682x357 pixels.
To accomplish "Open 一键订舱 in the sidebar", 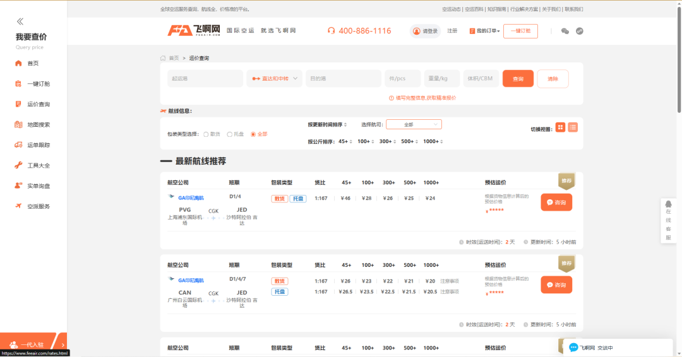I will (33, 84).
